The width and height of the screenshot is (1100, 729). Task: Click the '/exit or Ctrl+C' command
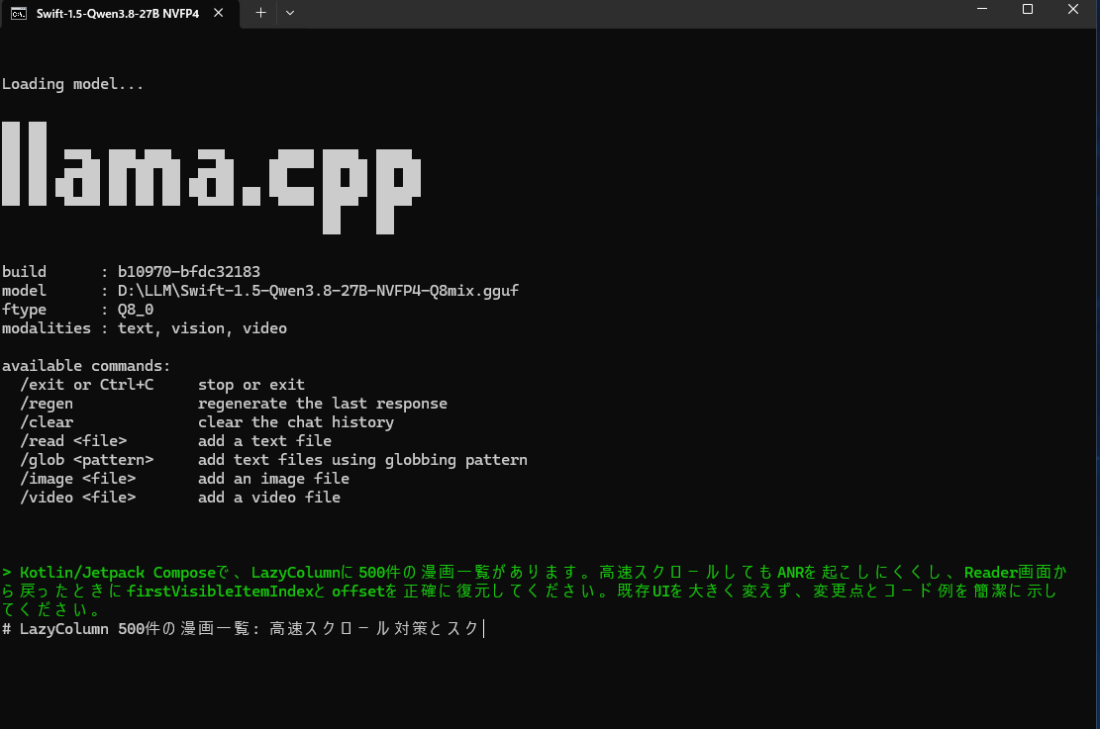point(87,385)
